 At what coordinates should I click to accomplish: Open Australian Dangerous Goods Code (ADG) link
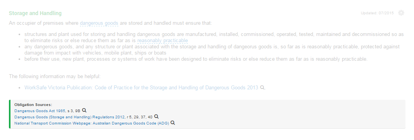pyautogui.click(x=92, y=123)
